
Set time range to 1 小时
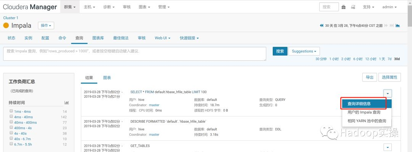(x=334, y=59)
